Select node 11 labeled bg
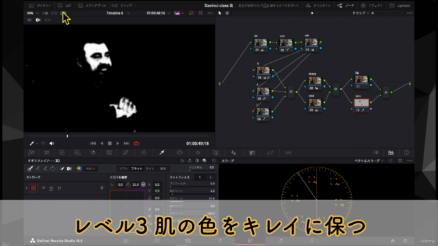 click(x=361, y=82)
